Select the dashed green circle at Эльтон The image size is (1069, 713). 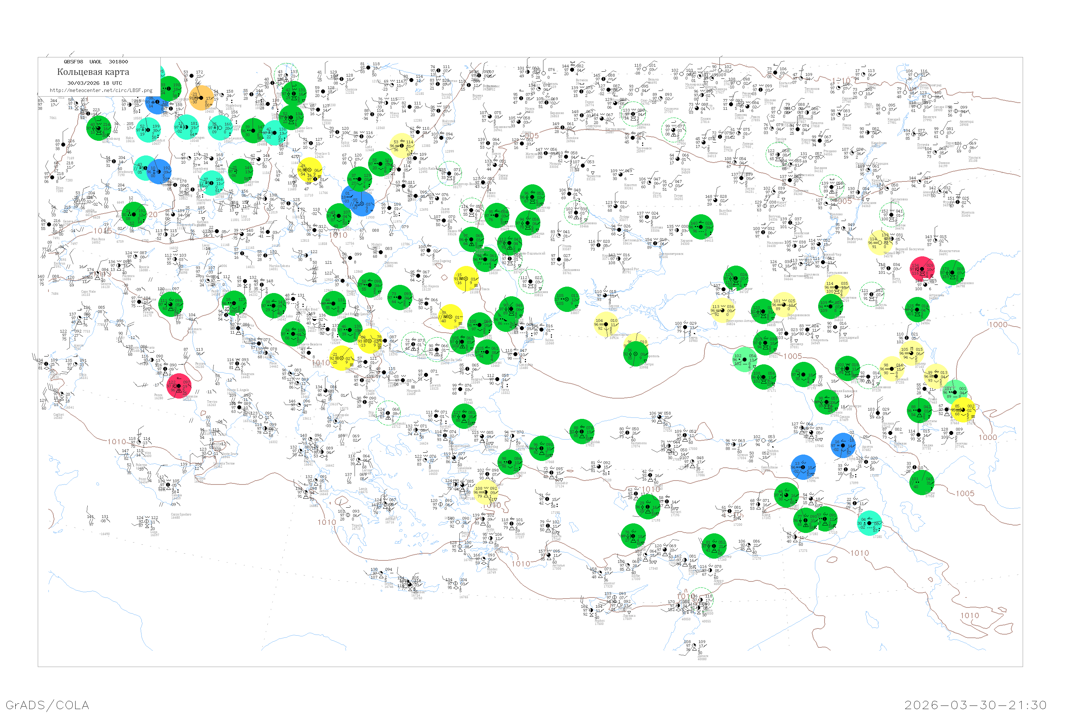coord(892,215)
